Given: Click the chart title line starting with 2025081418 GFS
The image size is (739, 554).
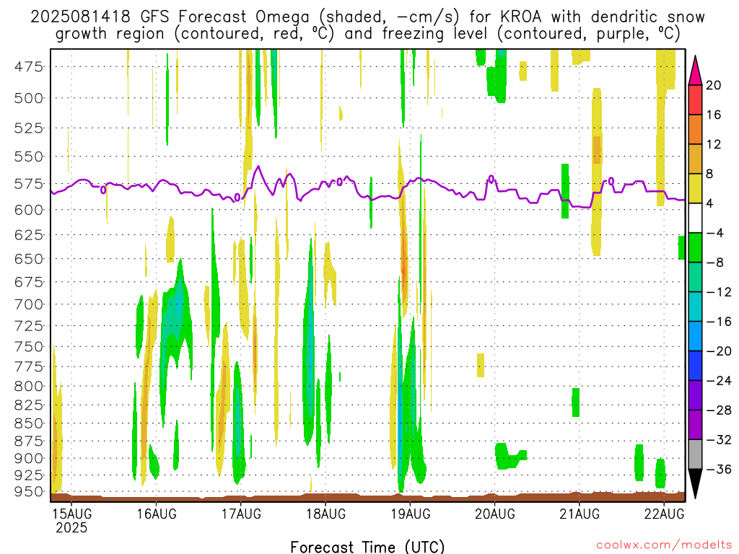Looking at the screenshot, I should [367, 17].
